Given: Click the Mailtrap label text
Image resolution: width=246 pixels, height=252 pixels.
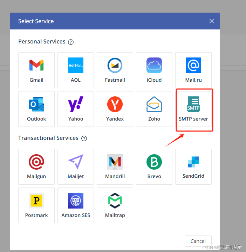Looking at the screenshot, I should [x=115, y=215].
